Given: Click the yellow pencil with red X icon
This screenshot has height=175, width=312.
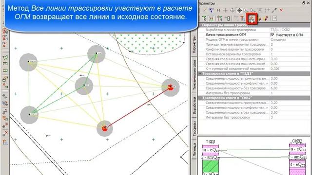Looking at the screenshot, I should pyautogui.click(x=266, y=18).
